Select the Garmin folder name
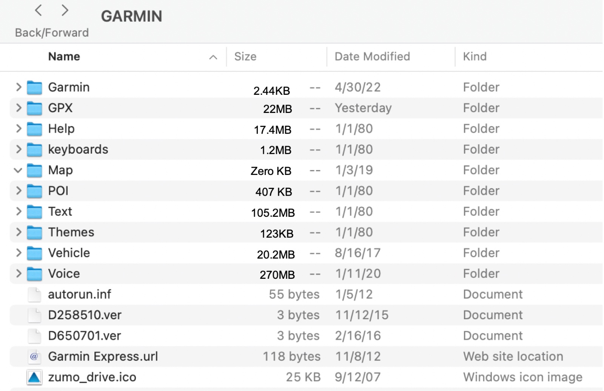Image resolution: width=604 pixels, height=391 pixels. coord(69,87)
